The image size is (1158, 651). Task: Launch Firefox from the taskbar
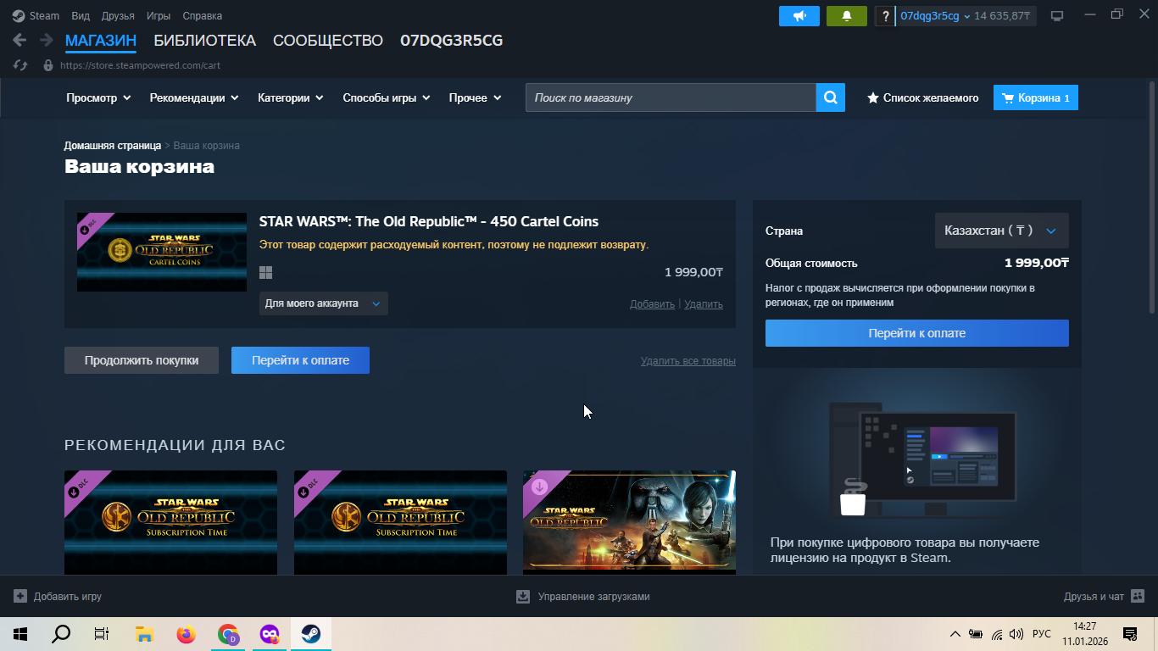tap(186, 634)
